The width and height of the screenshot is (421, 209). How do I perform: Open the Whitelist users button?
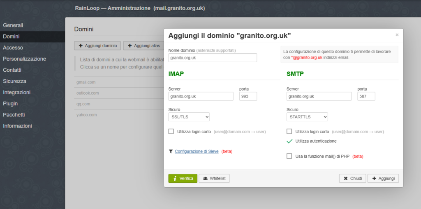[214, 178]
